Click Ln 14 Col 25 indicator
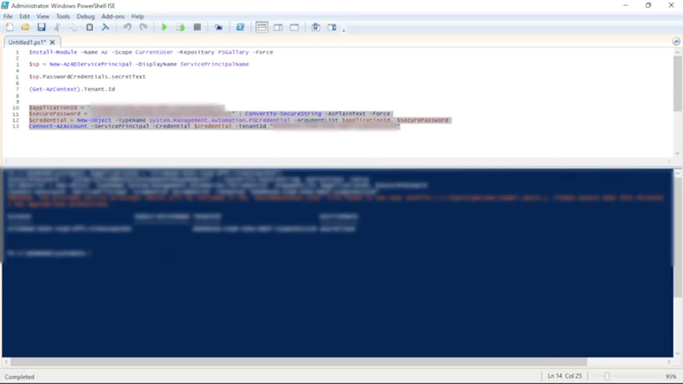The width and height of the screenshot is (683, 384). (565, 377)
